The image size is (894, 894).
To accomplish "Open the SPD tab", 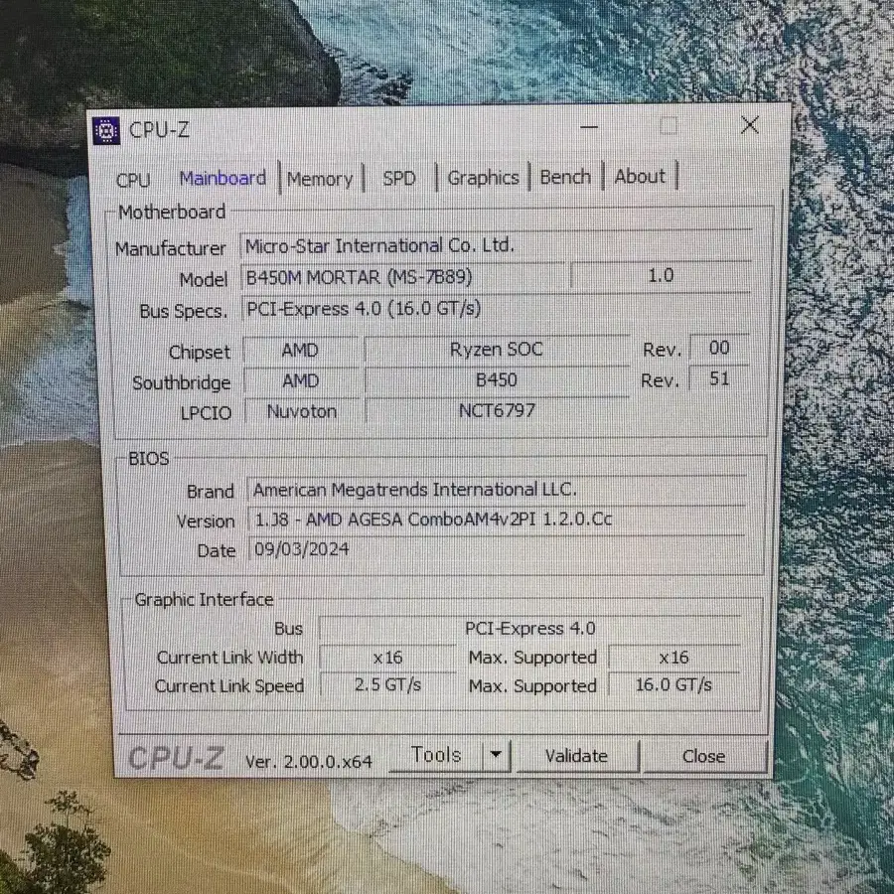I will [399, 179].
